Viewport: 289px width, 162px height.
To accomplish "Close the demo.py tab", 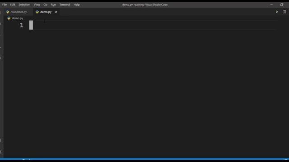I will (x=56, y=12).
